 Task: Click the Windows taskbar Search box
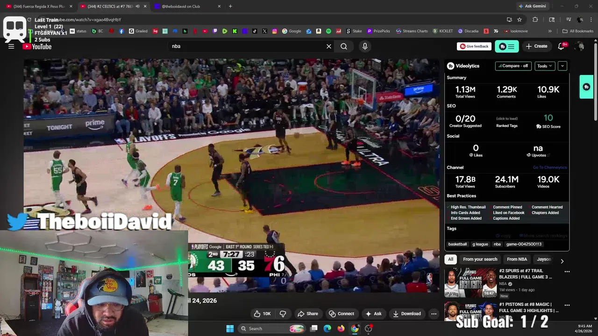[x=272, y=329]
